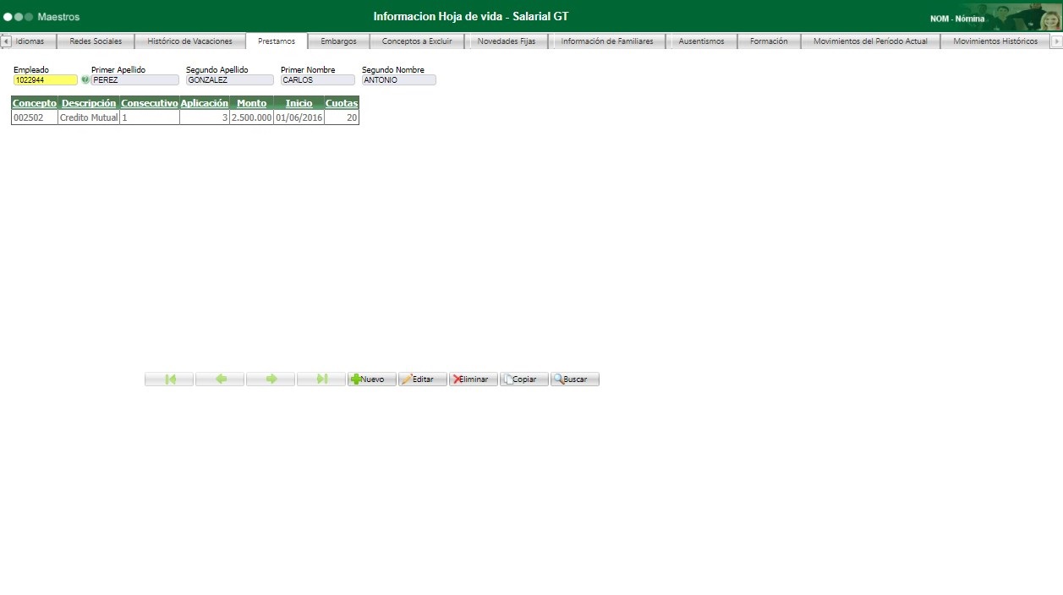Open the Formación tab

769,41
